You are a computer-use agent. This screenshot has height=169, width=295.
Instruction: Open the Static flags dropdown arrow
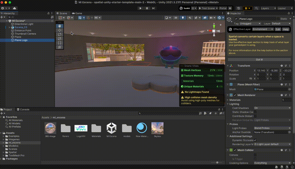pyautogui.click(x=290, y=19)
